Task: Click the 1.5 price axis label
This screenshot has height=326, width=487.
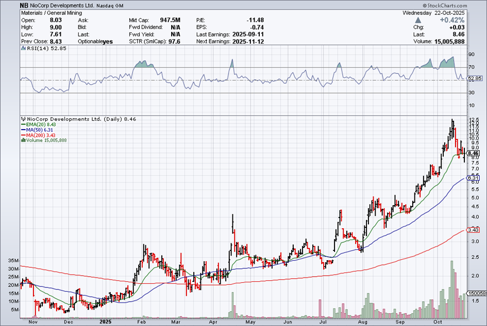Action: (475, 301)
